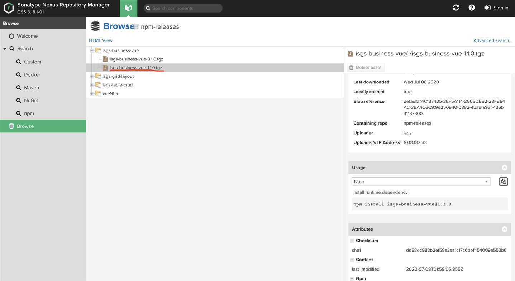
Task: Click the magnifier icon beside npm
Action: (19, 113)
